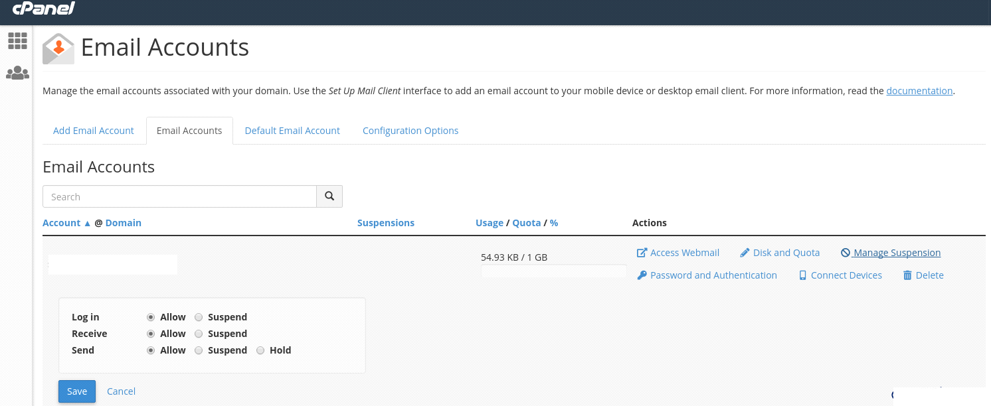Sort by Usage column header
The height and width of the screenshot is (406, 991).
[490, 223]
